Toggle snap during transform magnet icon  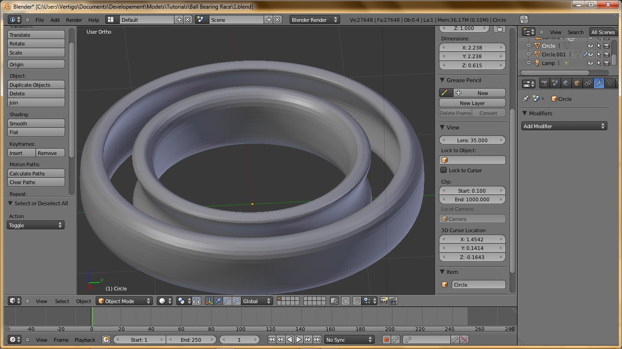(357, 301)
